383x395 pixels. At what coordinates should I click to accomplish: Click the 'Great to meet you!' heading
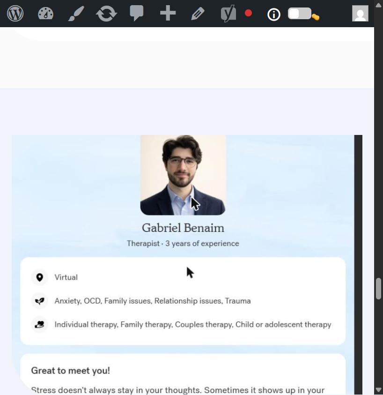71,371
